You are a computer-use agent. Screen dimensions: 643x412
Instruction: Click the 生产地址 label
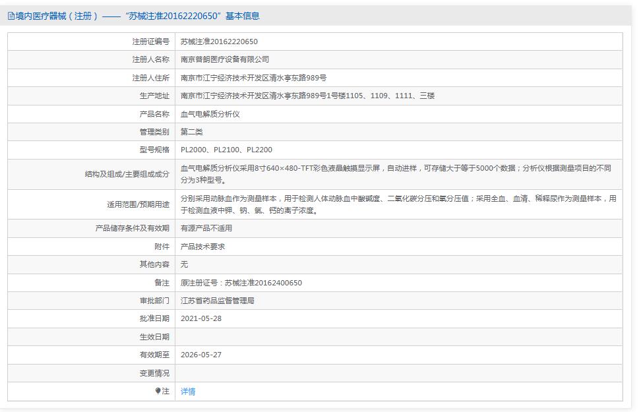154,96
